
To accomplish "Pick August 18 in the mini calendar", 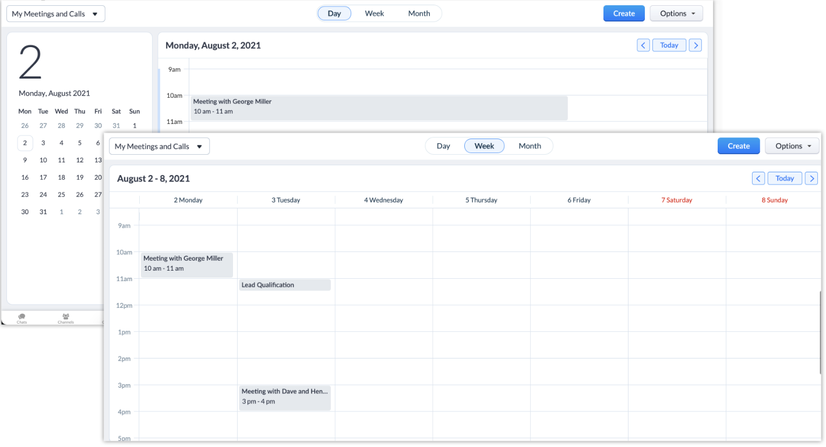I will click(x=61, y=178).
